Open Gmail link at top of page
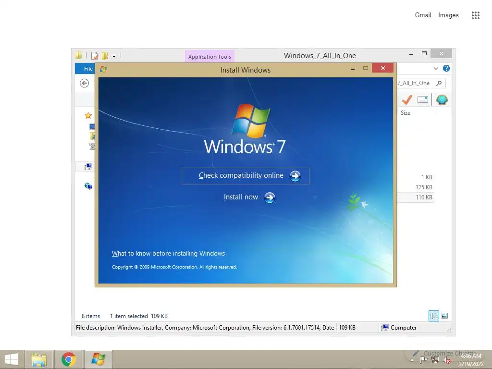Screen dimensions: 492x369 click(423, 15)
